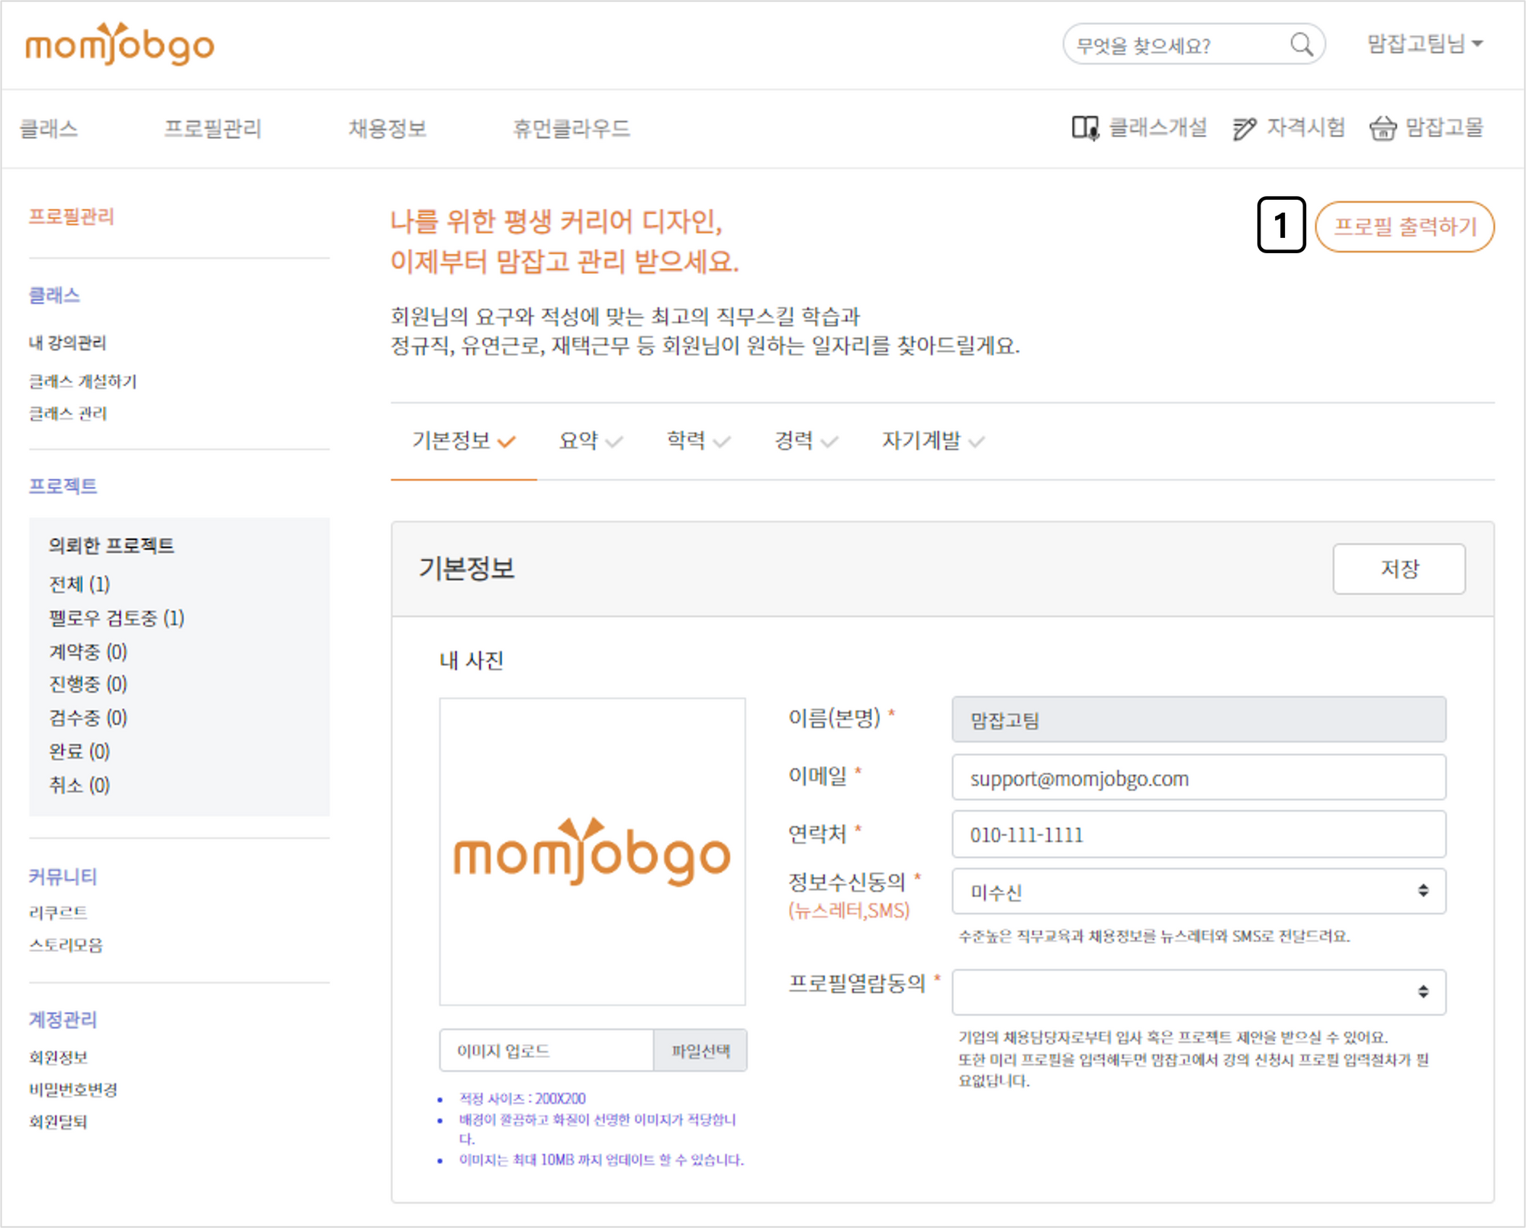Viewport: 1526px width, 1228px height.
Task: Open 맘잡고몰 basket icon link
Action: 1382,128
